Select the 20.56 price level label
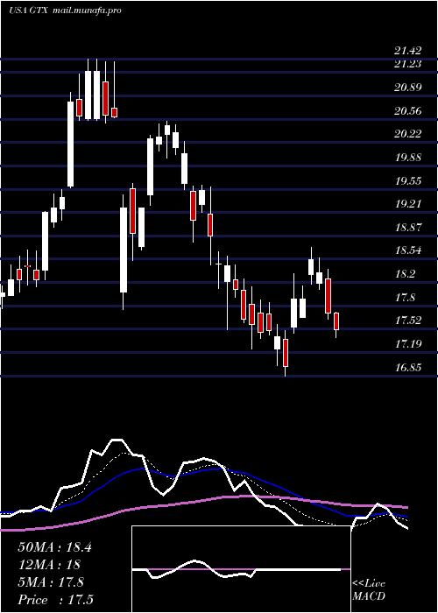Viewport: 438px width, 613px height. [x=408, y=111]
